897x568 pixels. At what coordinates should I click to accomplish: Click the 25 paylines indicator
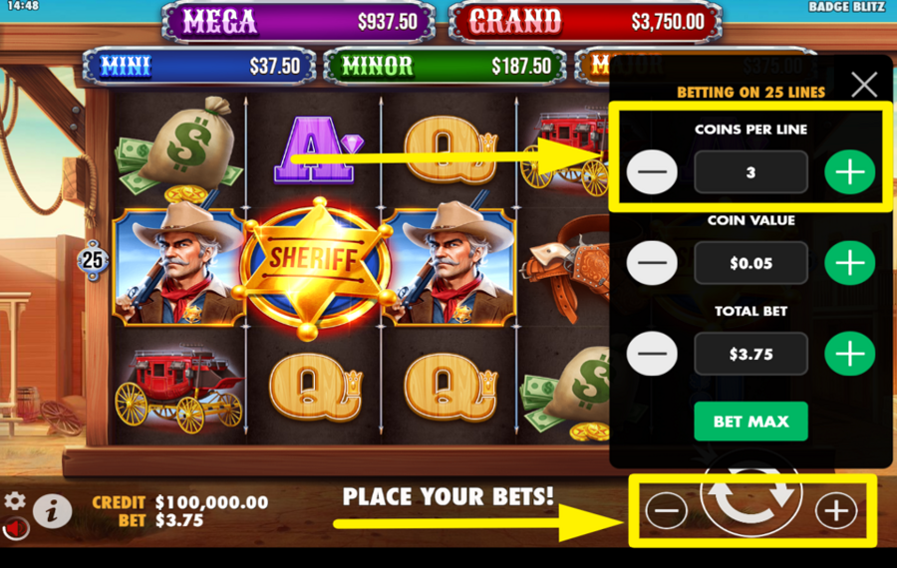coord(93,260)
